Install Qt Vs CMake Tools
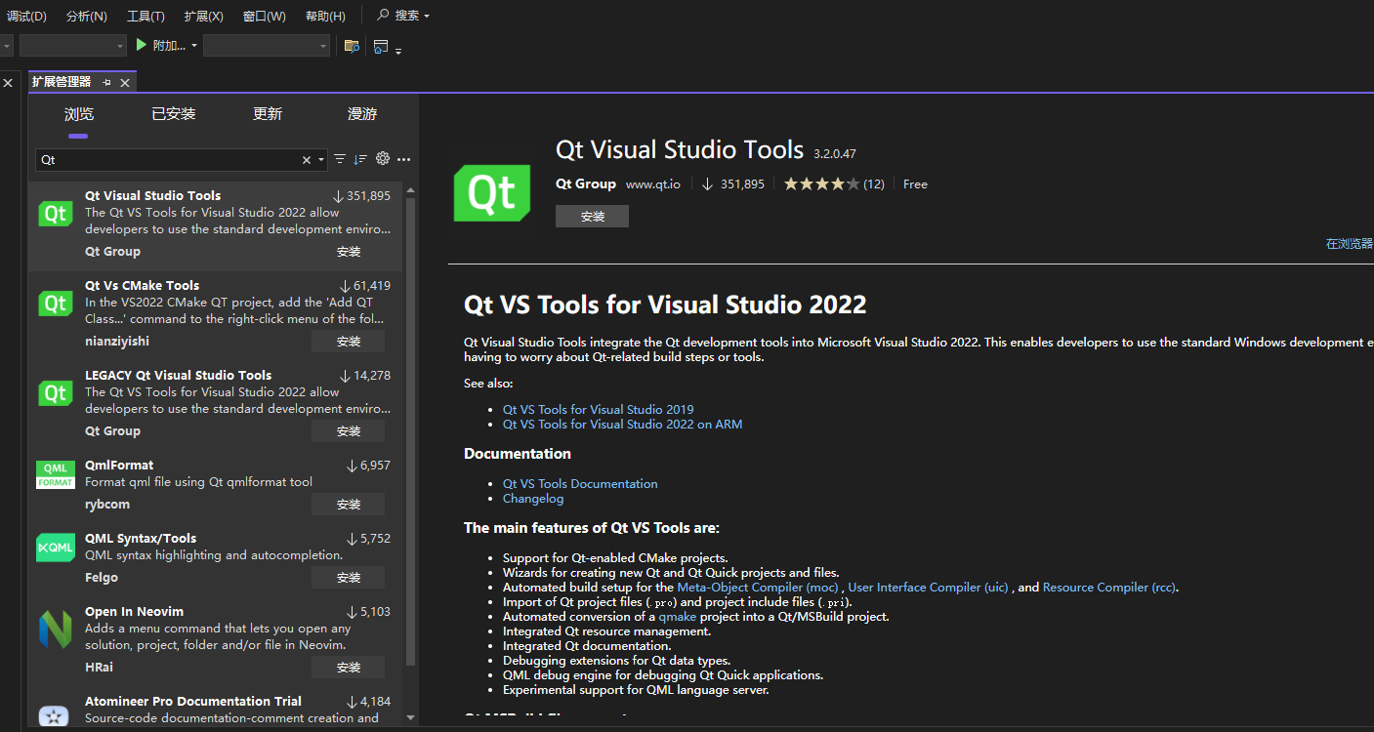Screen dimensions: 1374x732 (x=349, y=342)
